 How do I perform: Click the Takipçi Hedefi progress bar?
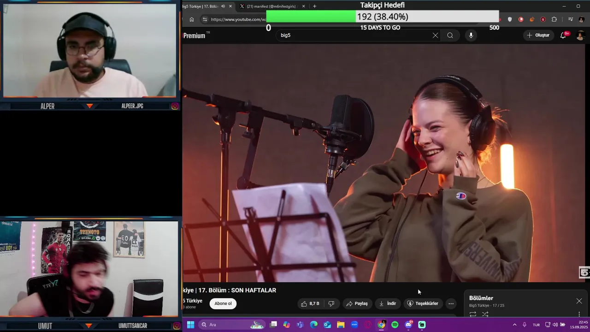[x=382, y=17]
